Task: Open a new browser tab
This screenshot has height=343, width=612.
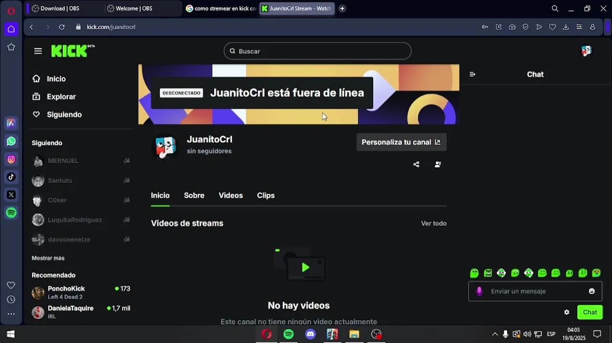Action: tap(342, 9)
